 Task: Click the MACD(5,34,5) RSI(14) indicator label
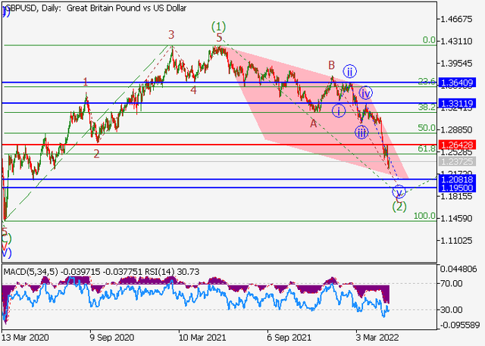click(102, 272)
